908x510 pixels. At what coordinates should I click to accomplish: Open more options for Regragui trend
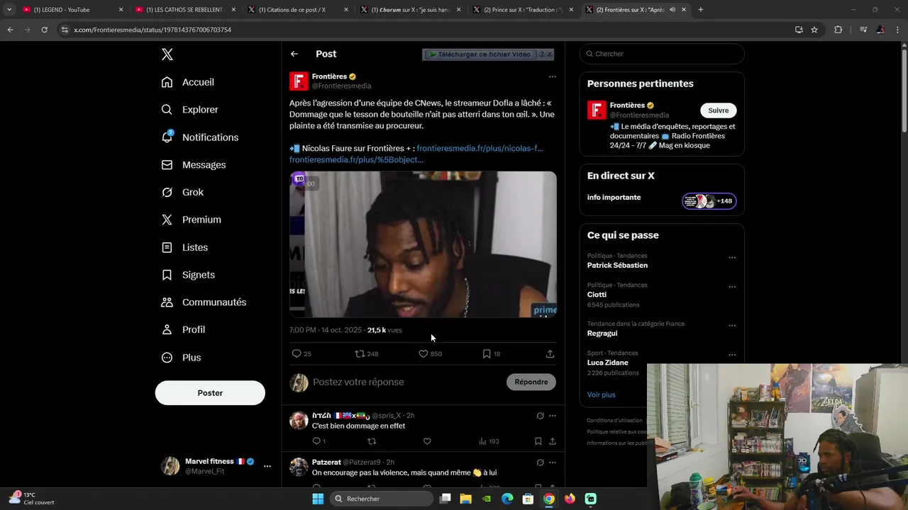click(x=732, y=326)
